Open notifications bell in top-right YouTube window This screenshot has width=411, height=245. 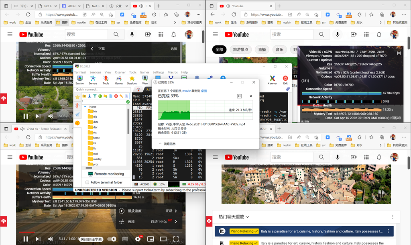point(379,35)
